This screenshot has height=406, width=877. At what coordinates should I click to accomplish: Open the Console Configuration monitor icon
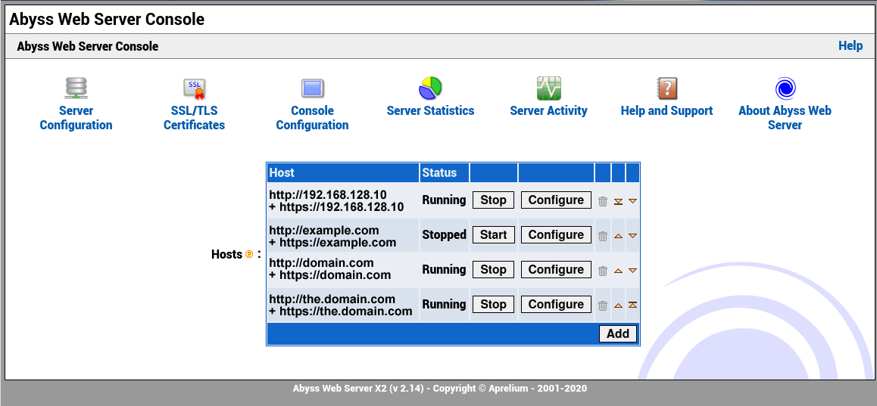tap(312, 88)
